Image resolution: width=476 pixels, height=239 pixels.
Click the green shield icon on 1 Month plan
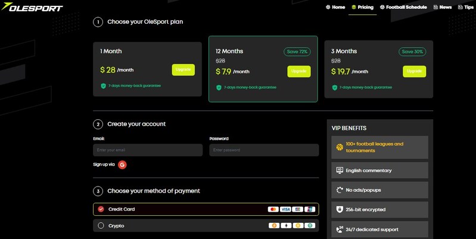point(103,86)
